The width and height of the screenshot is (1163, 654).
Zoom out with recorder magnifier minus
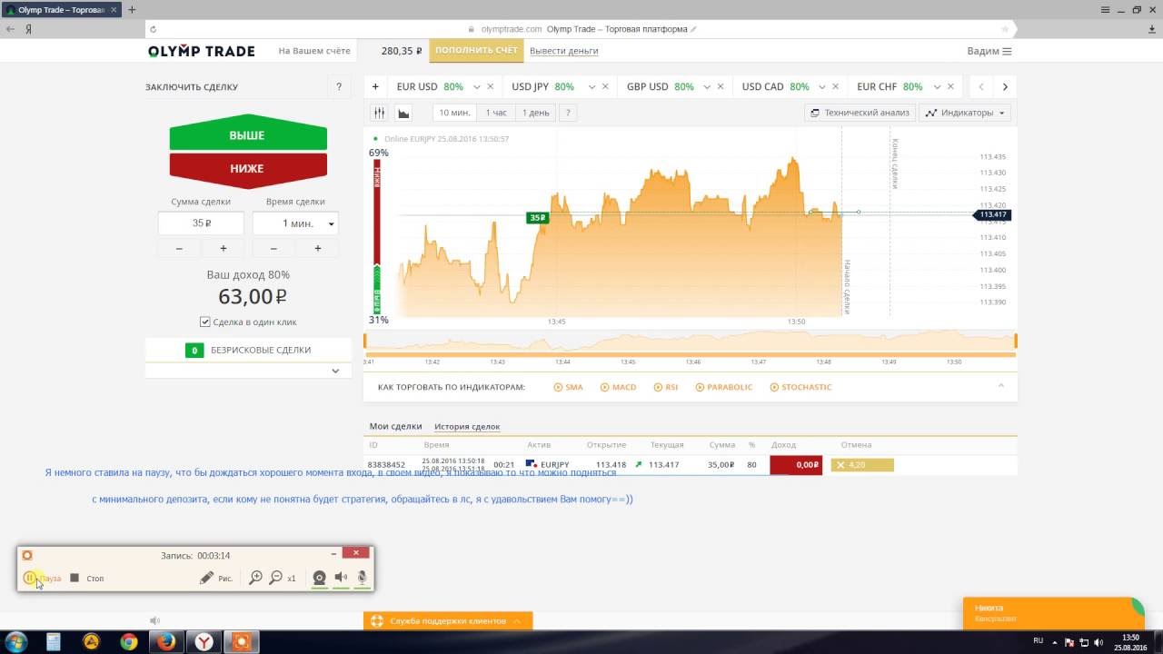coord(276,578)
